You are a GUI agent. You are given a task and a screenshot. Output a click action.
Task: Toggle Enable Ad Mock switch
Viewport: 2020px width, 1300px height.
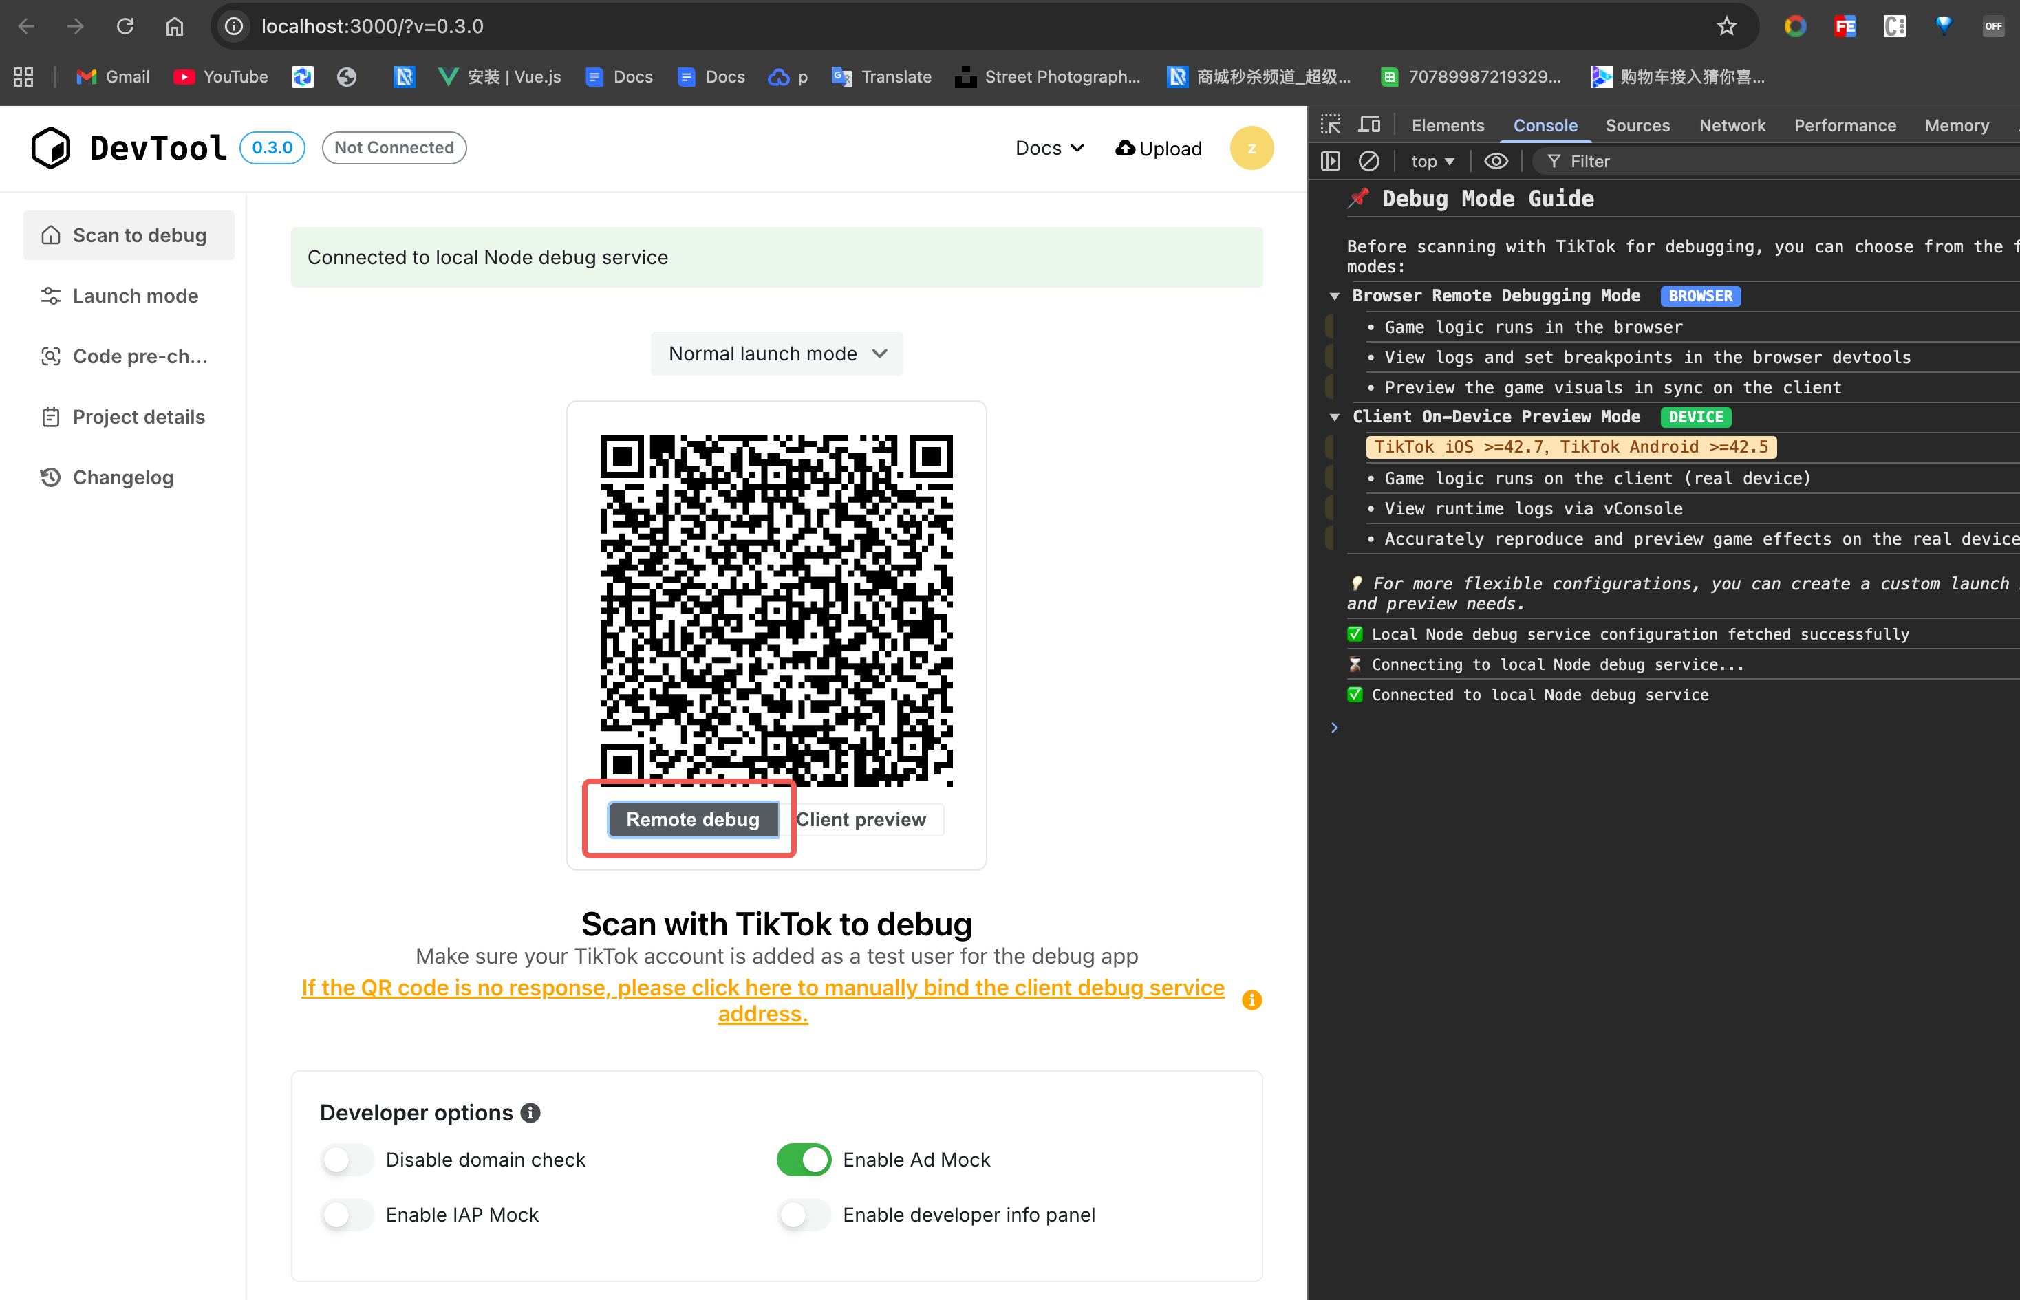click(x=804, y=1160)
